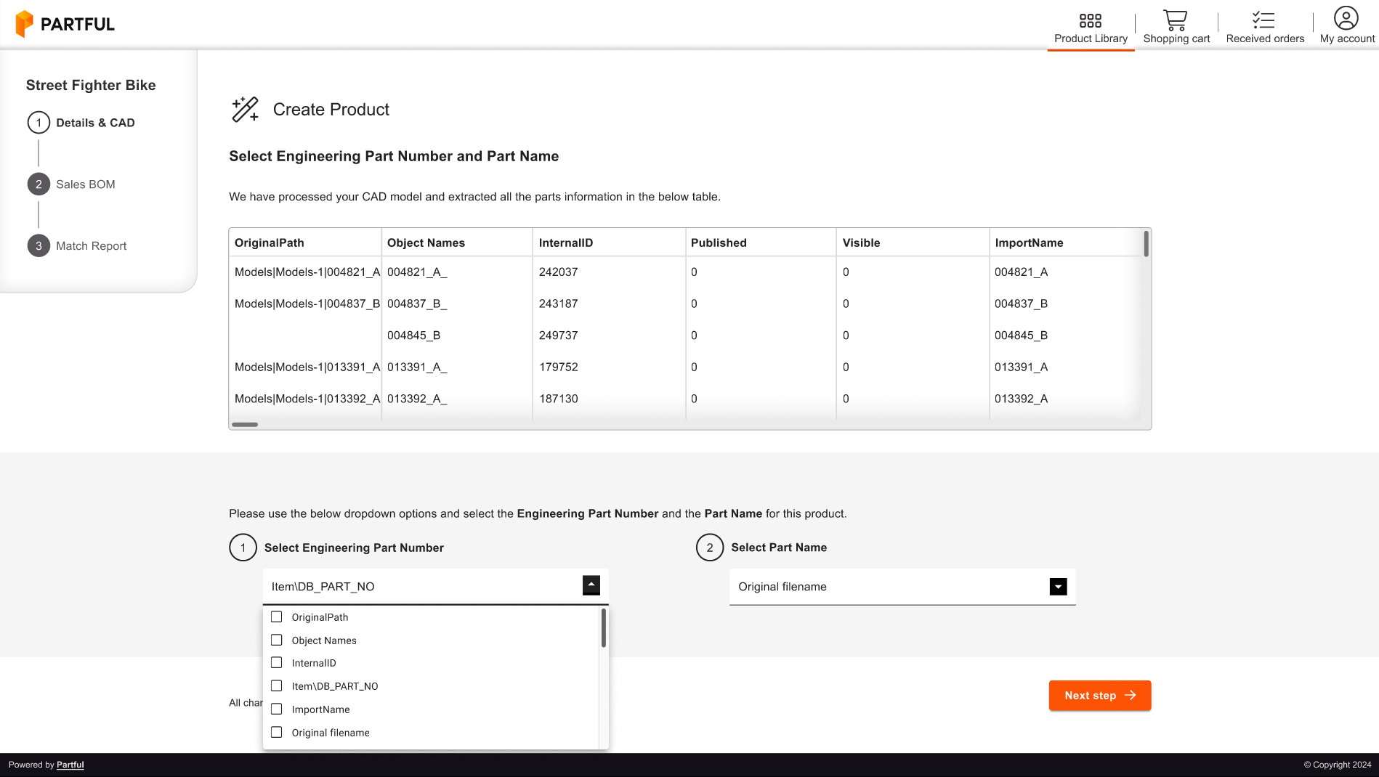This screenshot has height=777, width=1379.
Task: Click the table's horizontal scrollbar thumb
Action: [245, 425]
